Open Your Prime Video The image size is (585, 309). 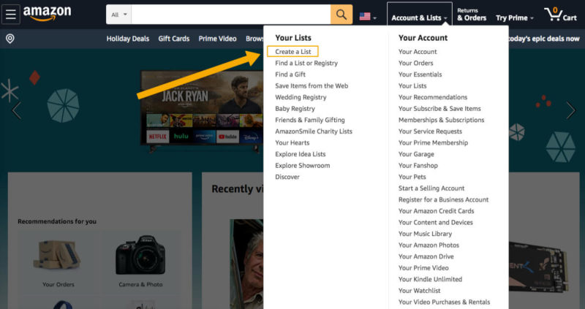pyautogui.click(x=423, y=268)
